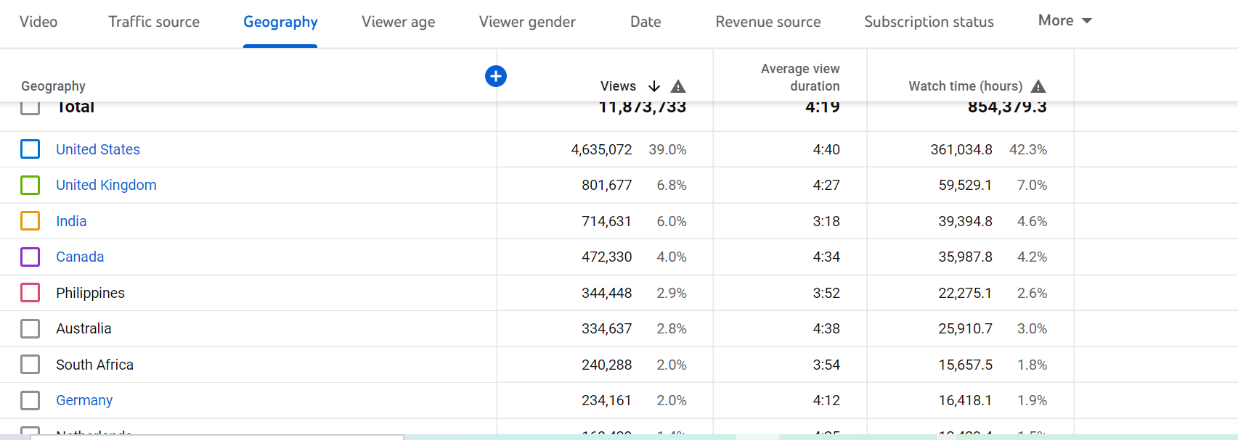Sort by Watch time (hours) header
Screen dimensions: 1238x440
(x=965, y=86)
